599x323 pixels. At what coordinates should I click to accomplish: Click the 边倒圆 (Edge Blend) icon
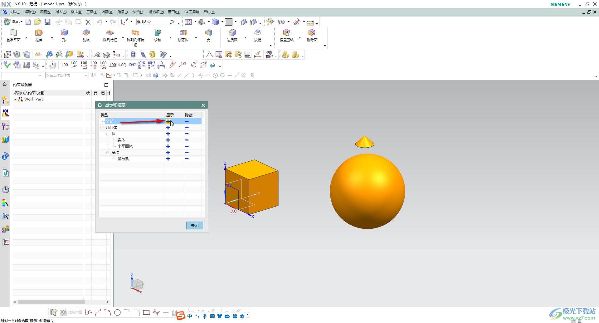[232, 33]
